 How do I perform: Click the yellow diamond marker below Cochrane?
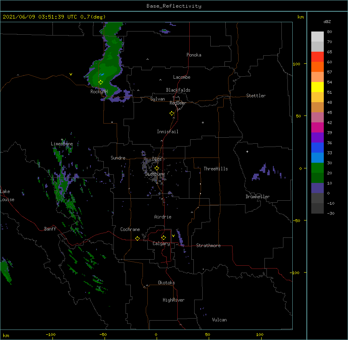(x=137, y=238)
